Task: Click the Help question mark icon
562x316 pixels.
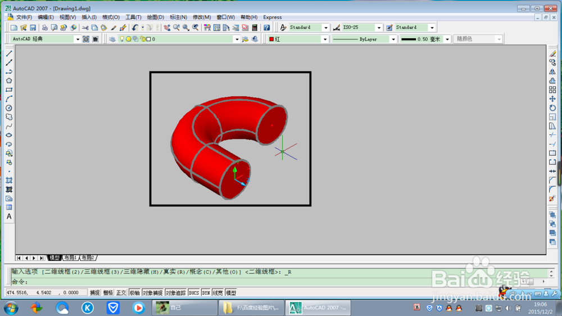Action: 266,28
